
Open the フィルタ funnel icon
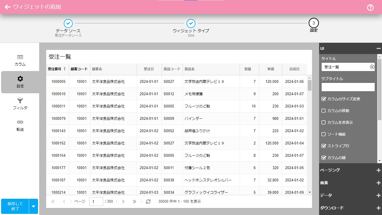tap(20, 101)
